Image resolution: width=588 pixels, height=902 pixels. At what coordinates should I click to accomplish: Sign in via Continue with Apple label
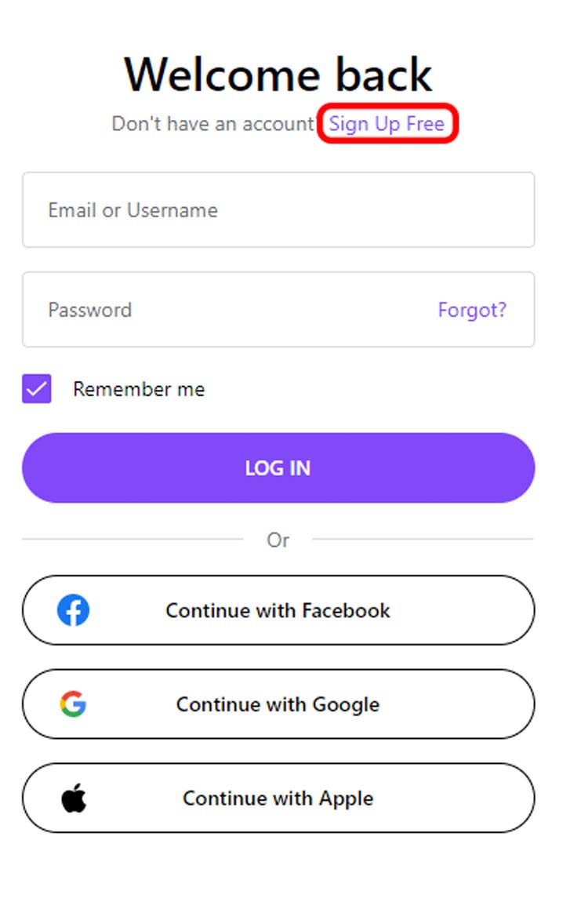pos(278,798)
